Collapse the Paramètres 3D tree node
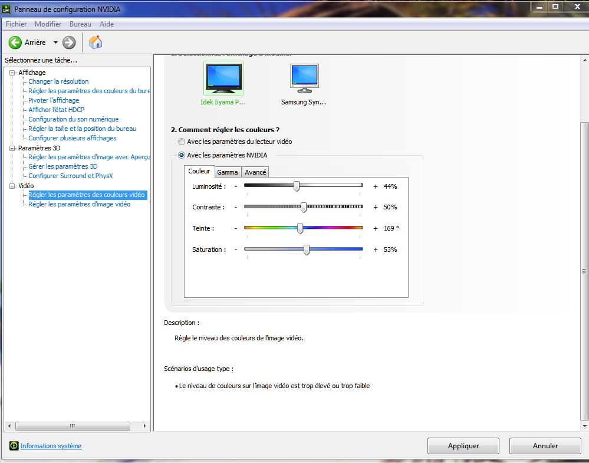 (12, 148)
